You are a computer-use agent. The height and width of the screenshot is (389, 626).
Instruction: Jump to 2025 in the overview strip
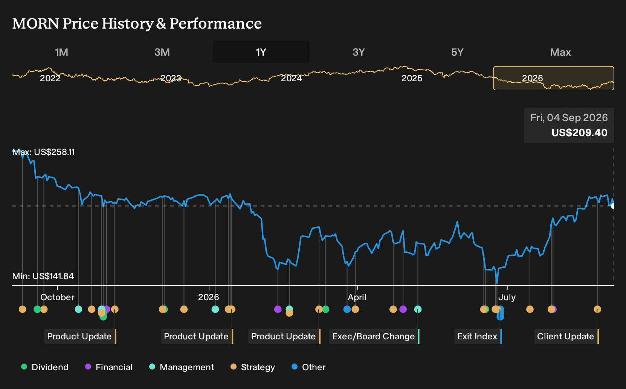point(412,78)
